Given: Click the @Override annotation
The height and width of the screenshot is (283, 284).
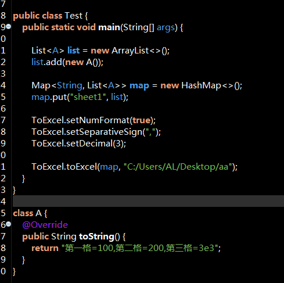Looking at the screenshot, I should point(45,225).
